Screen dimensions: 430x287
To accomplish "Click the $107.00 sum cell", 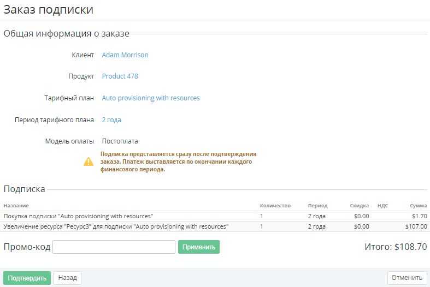I will pos(416,226).
